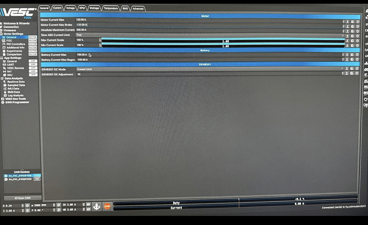Step Absolute Maximum Current spinner
Screen dimensions: 368x225
pos(343,31)
